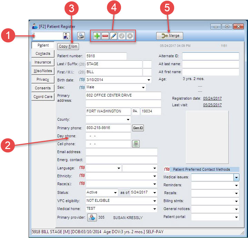Screen dimensions: 248x238
Task: Open Billing stmts contact method dropdown
Action: pyautogui.click(x=236, y=201)
